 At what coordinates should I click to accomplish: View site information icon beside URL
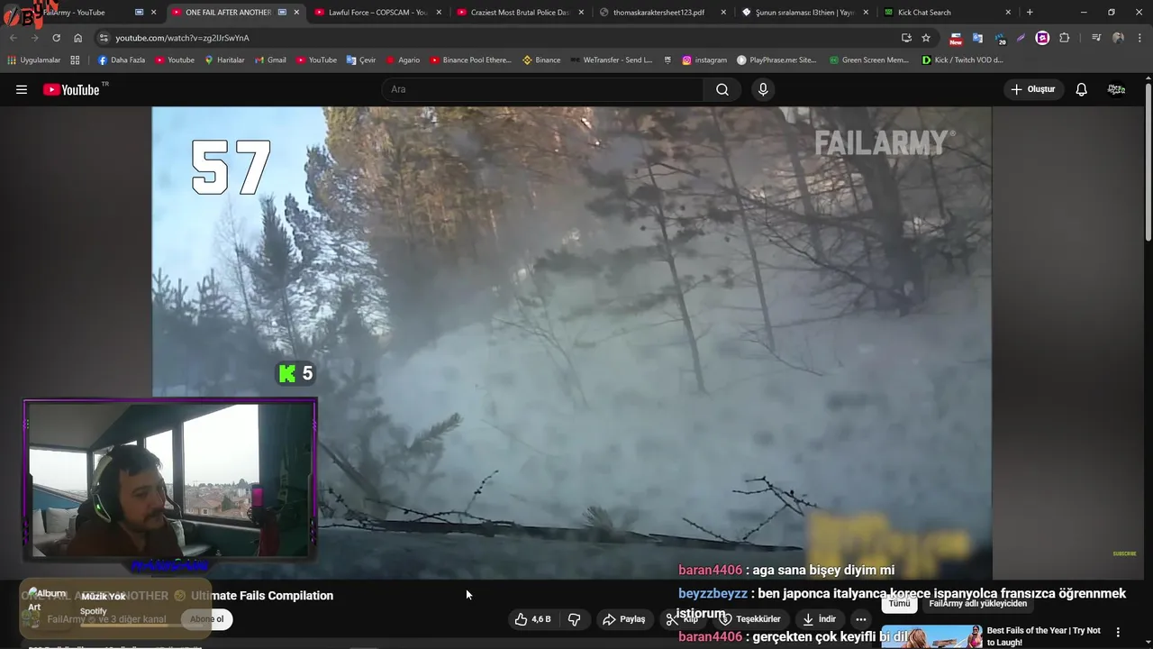point(104,38)
